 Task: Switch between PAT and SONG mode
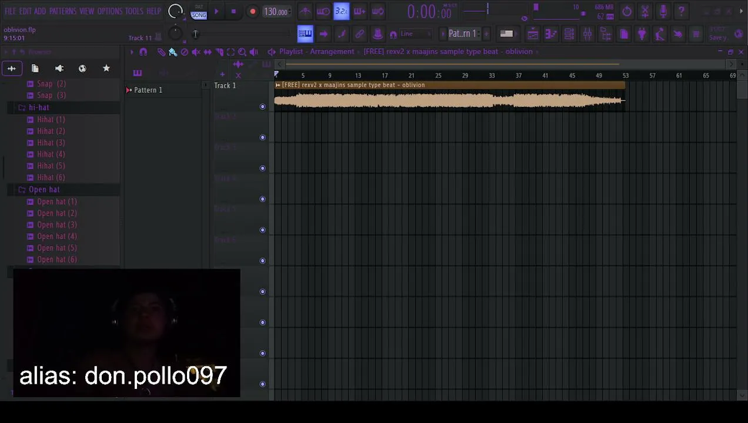tap(199, 11)
